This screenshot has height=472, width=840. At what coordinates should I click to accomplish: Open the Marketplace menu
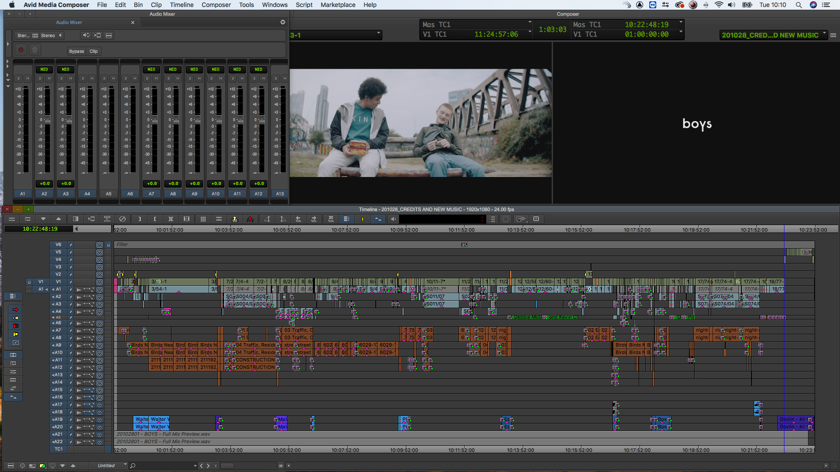[x=338, y=5]
